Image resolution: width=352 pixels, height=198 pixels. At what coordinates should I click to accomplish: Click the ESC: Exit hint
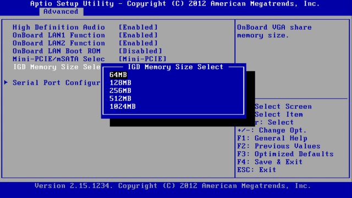(257, 170)
